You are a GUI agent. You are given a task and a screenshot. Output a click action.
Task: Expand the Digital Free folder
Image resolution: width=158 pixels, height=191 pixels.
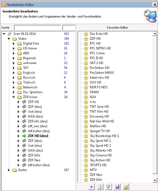click(x=13, y=43)
